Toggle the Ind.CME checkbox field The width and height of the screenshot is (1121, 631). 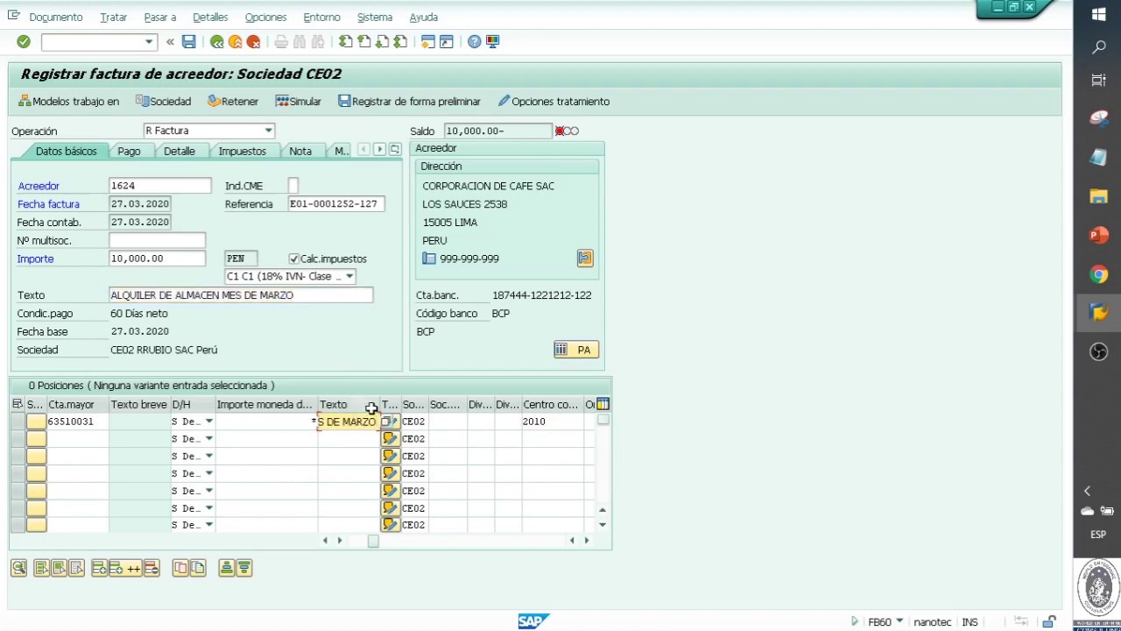[x=293, y=185]
